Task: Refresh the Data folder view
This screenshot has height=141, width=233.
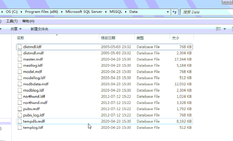Action: 175,12
